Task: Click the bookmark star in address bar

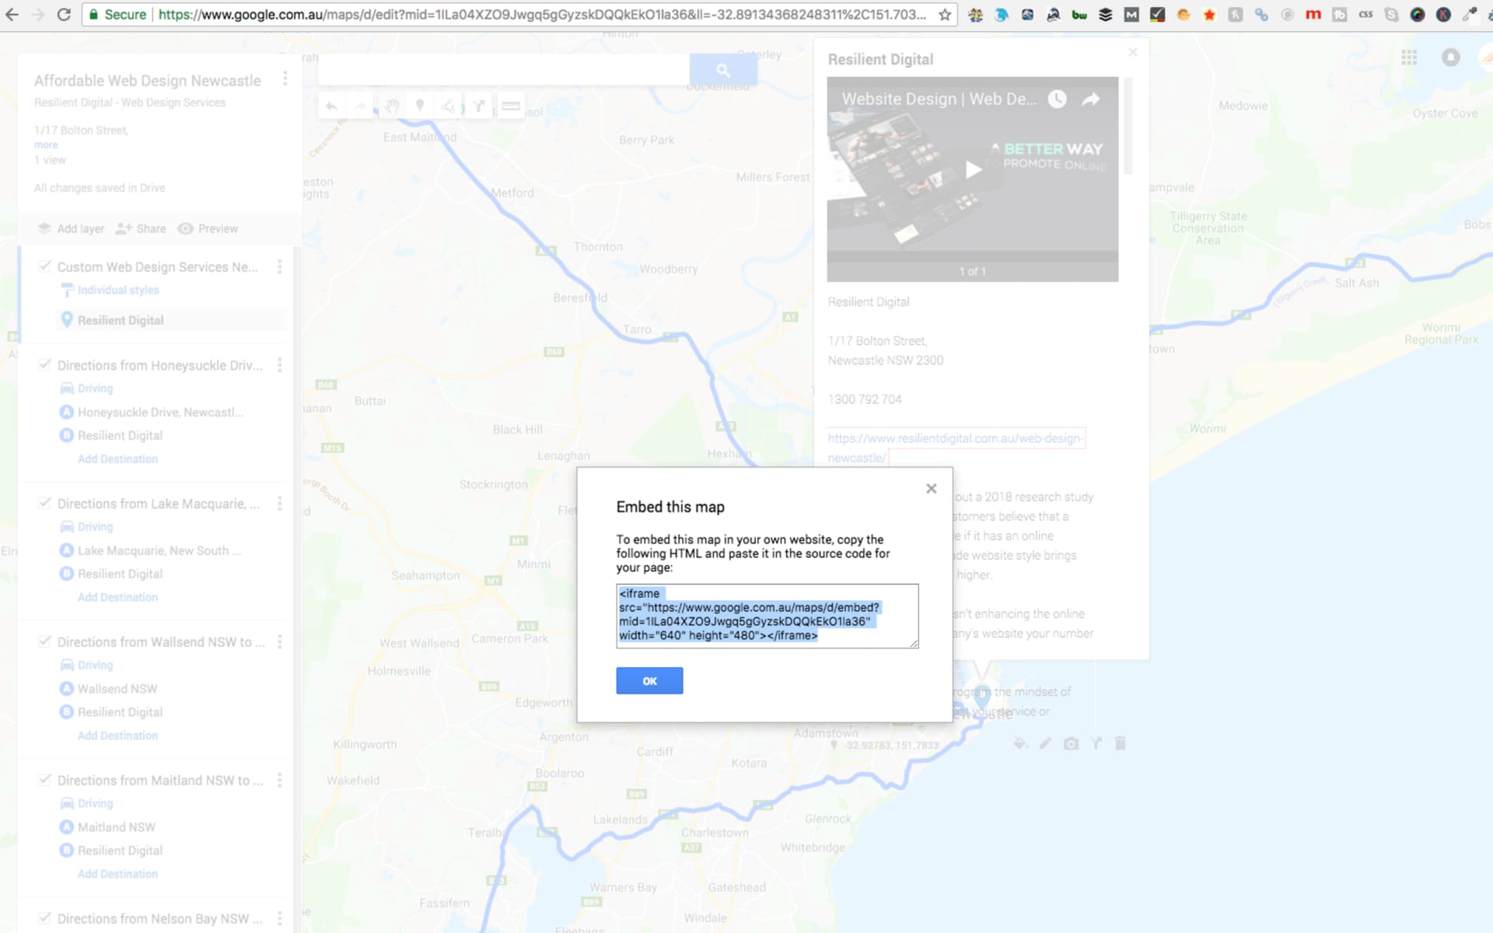Action: pyautogui.click(x=945, y=15)
